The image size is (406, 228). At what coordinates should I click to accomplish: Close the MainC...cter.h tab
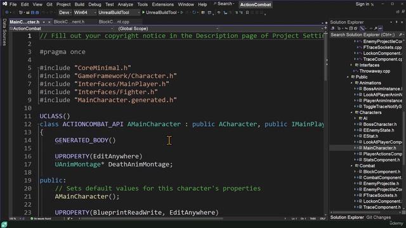tap(49, 22)
